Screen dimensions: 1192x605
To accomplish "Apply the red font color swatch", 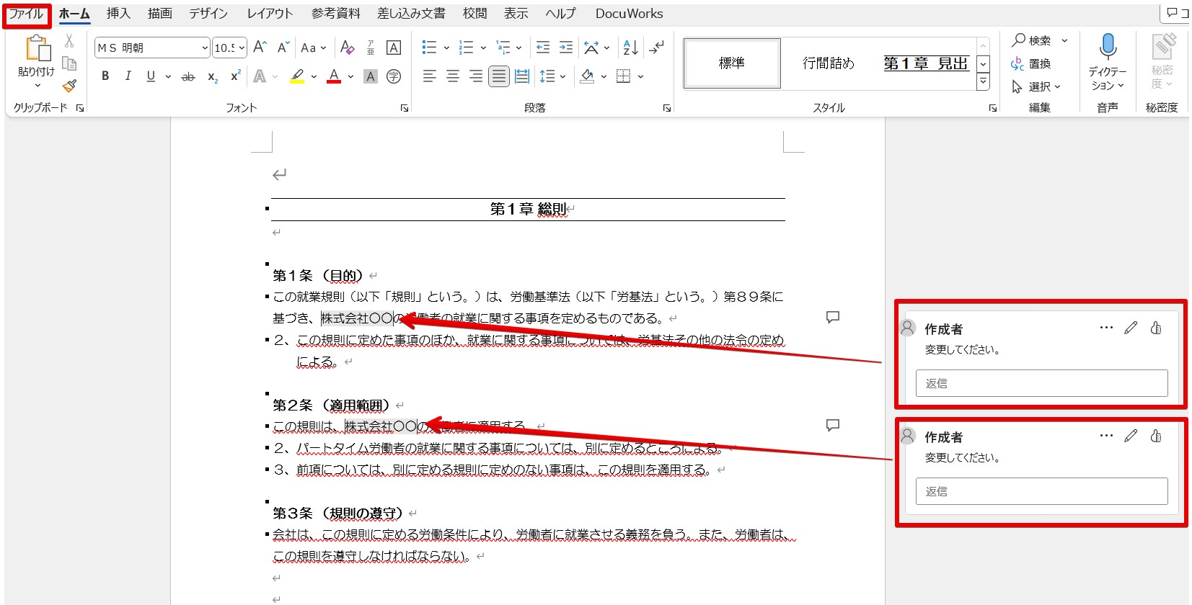I will [334, 76].
